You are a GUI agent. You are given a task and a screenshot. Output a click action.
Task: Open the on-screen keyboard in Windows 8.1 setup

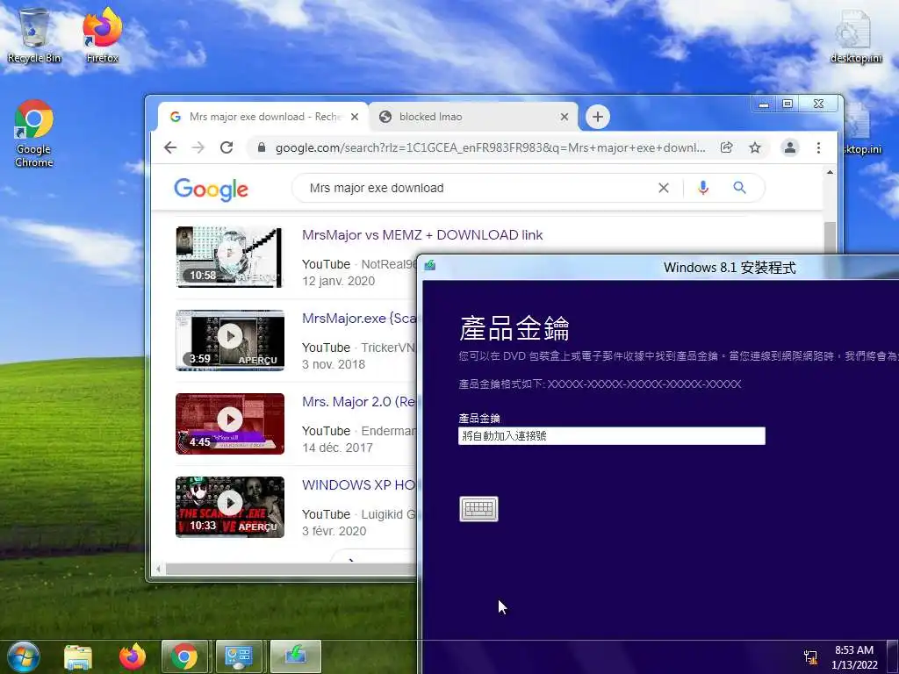[x=478, y=509]
